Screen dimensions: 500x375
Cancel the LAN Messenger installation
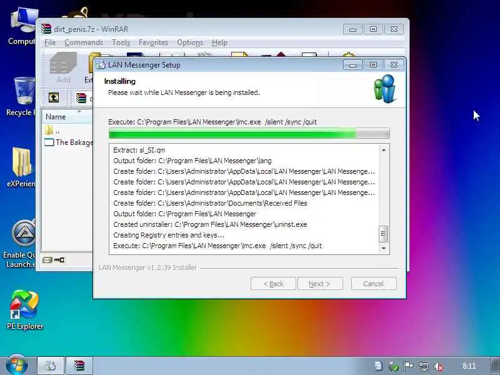click(374, 284)
